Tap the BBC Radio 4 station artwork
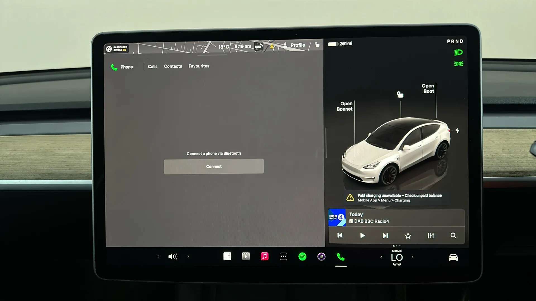 (337, 218)
